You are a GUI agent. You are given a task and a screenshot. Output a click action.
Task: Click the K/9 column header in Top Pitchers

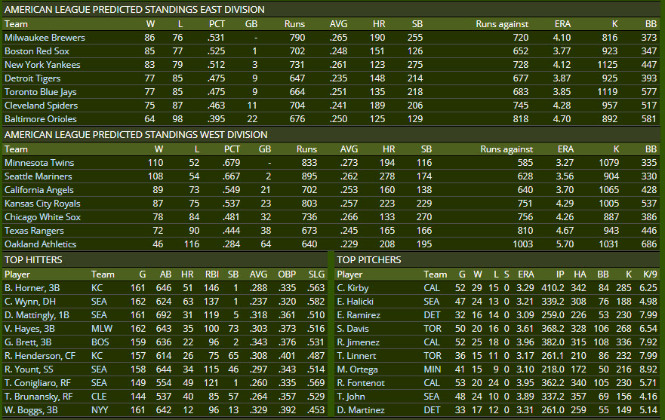pos(647,274)
